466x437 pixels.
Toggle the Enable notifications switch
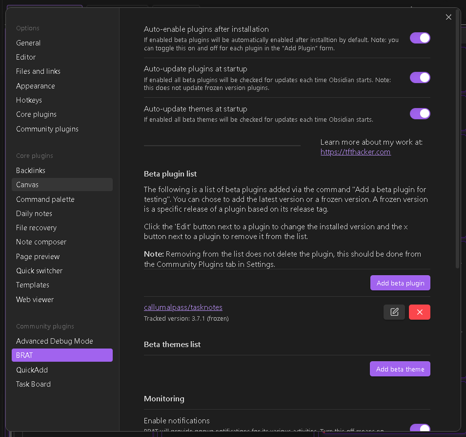420,428
